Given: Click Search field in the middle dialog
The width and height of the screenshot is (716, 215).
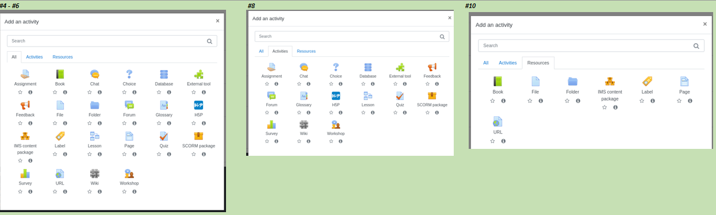Looking at the screenshot, I should tap(351, 36).
